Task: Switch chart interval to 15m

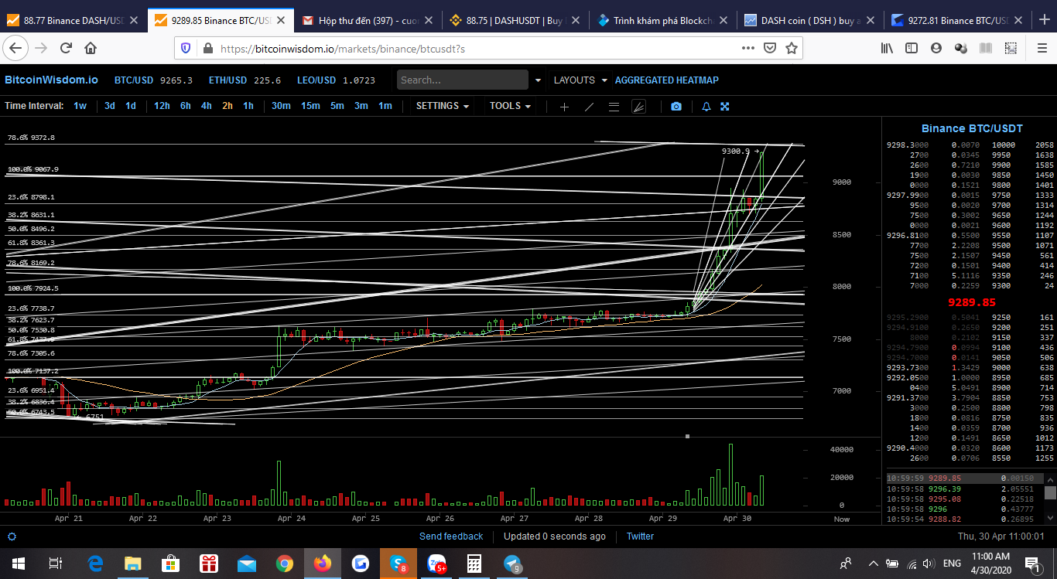Action: click(x=310, y=106)
